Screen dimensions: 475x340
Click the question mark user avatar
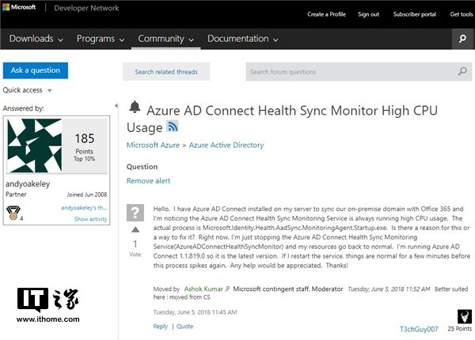click(x=135, y=212)
